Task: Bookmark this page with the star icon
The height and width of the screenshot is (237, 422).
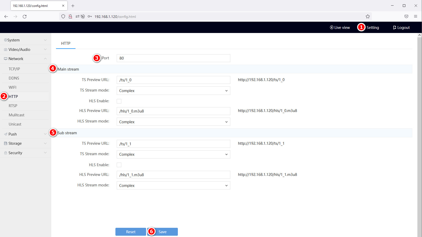Action: [x=367, y=17]
